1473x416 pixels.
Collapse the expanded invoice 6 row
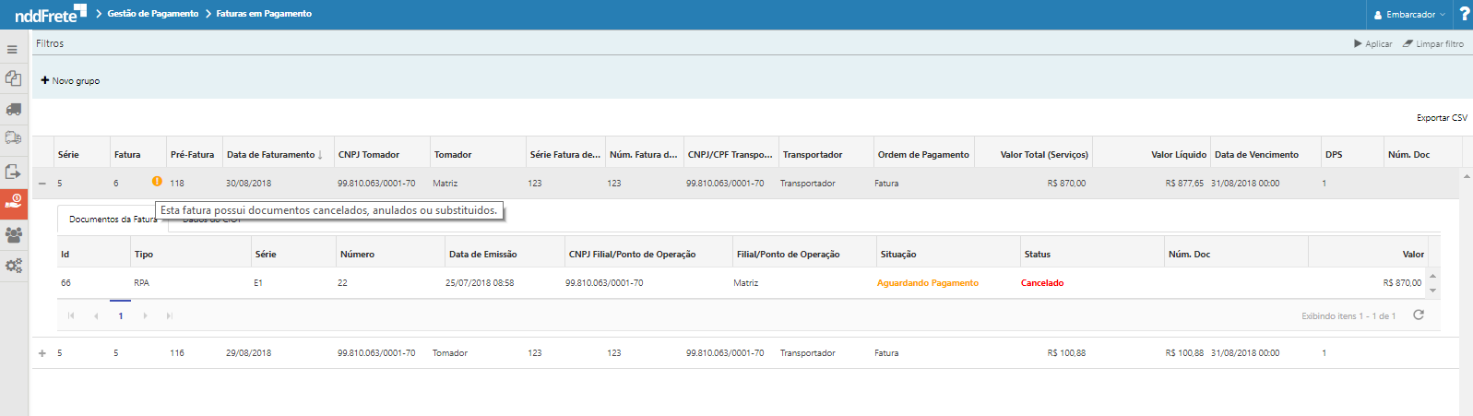point(42,184)
